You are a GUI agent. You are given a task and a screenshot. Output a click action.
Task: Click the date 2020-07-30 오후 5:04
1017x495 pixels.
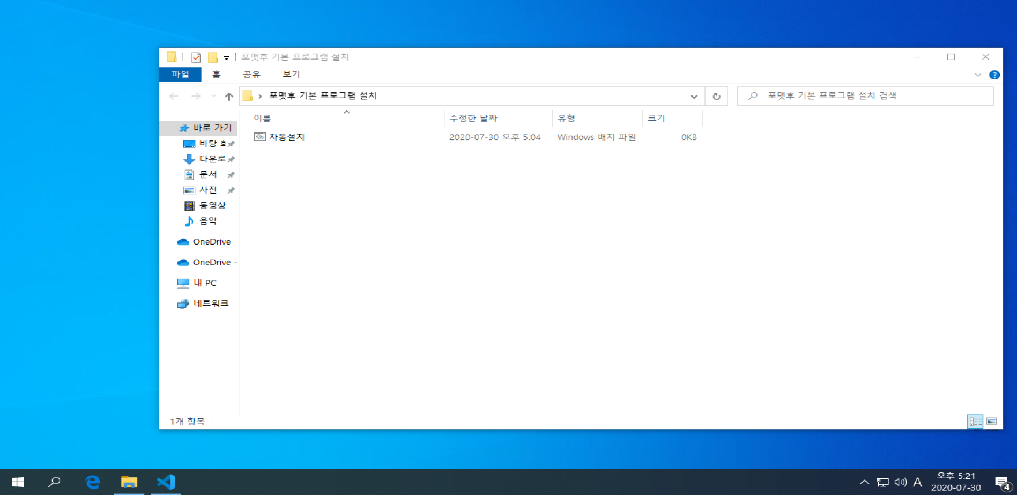click(x=495, y=137)
